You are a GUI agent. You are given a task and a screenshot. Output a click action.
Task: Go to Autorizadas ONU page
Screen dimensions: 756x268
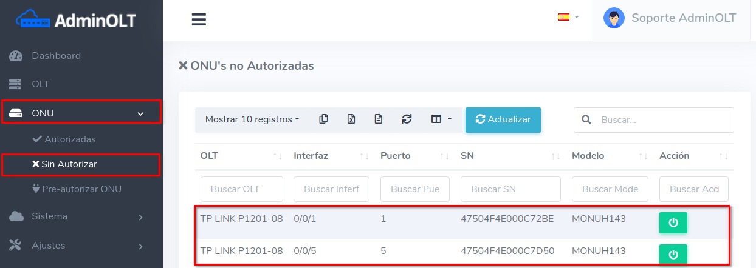coord(69,139)
